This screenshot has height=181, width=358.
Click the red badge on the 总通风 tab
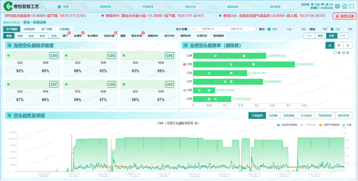tap(83, 33)
